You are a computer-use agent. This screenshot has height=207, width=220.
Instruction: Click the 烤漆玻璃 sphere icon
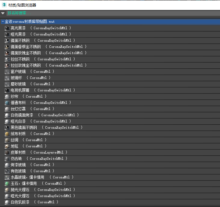[x=7, y=165]
